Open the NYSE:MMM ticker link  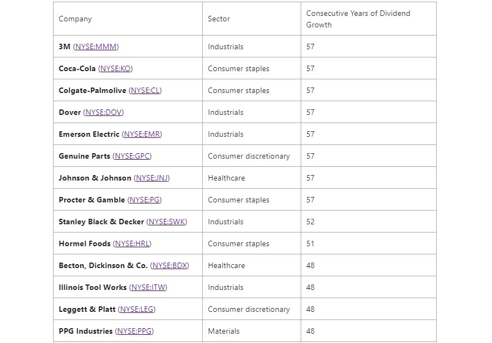(x=96, y=46)
